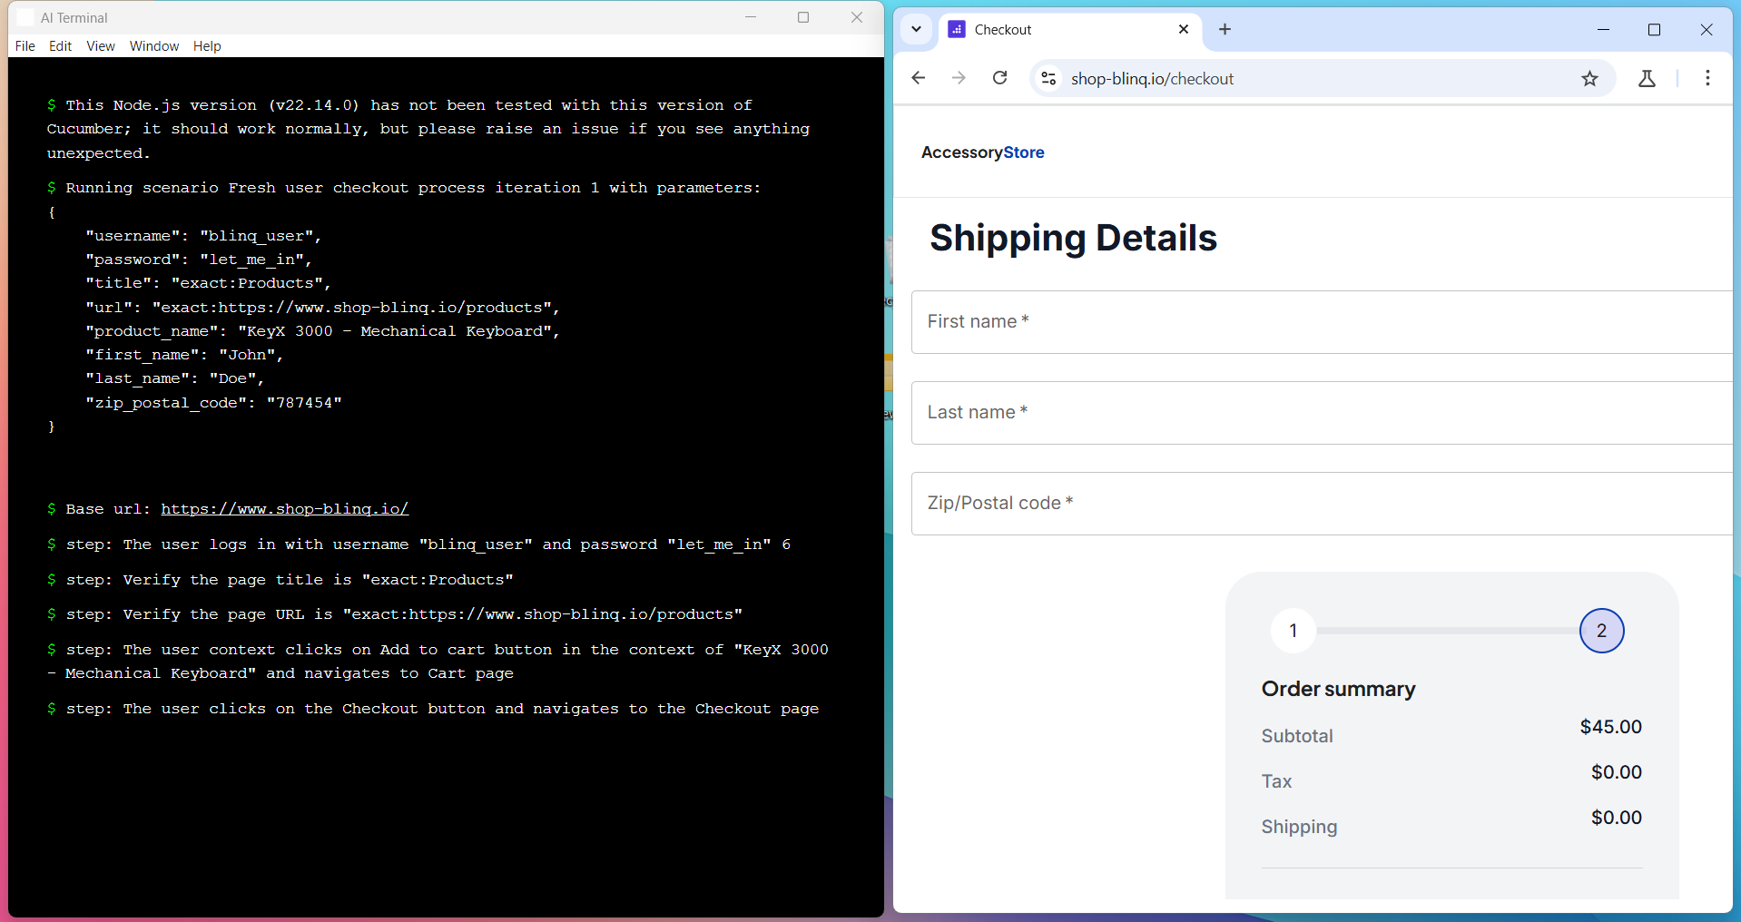Click the base URL link in terminal

pos(284,509)
